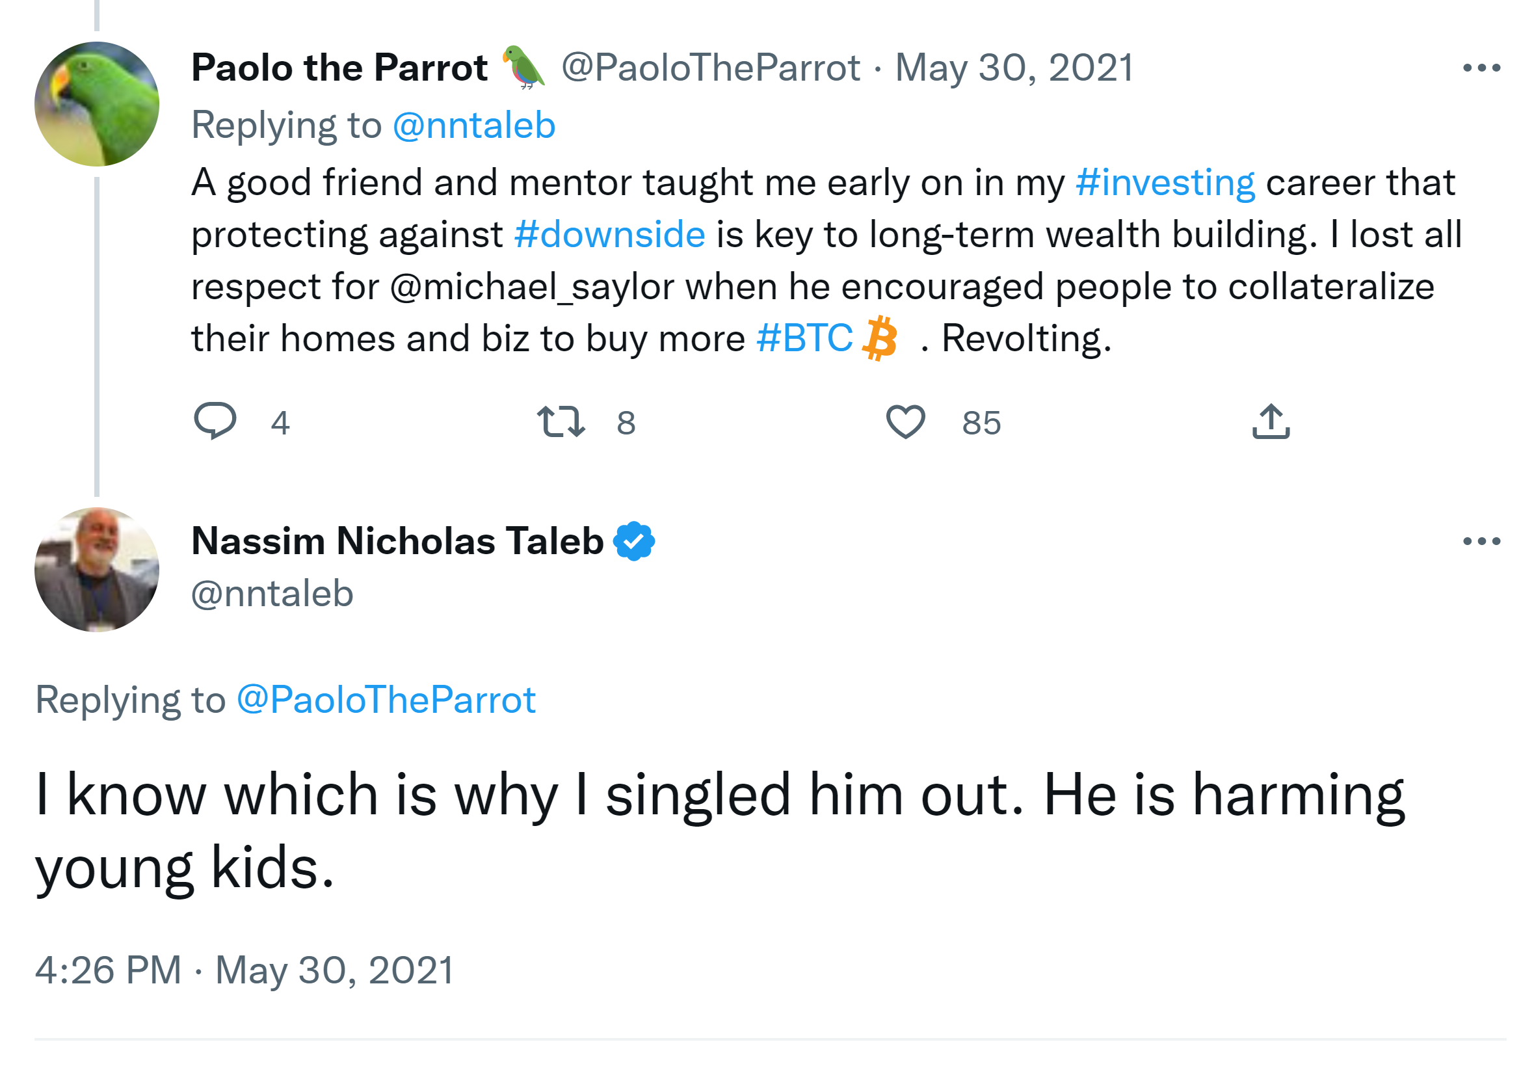Click the @nntaleb mention in reply line
Screen dimensions: 1534x1066
pos(473,125)
